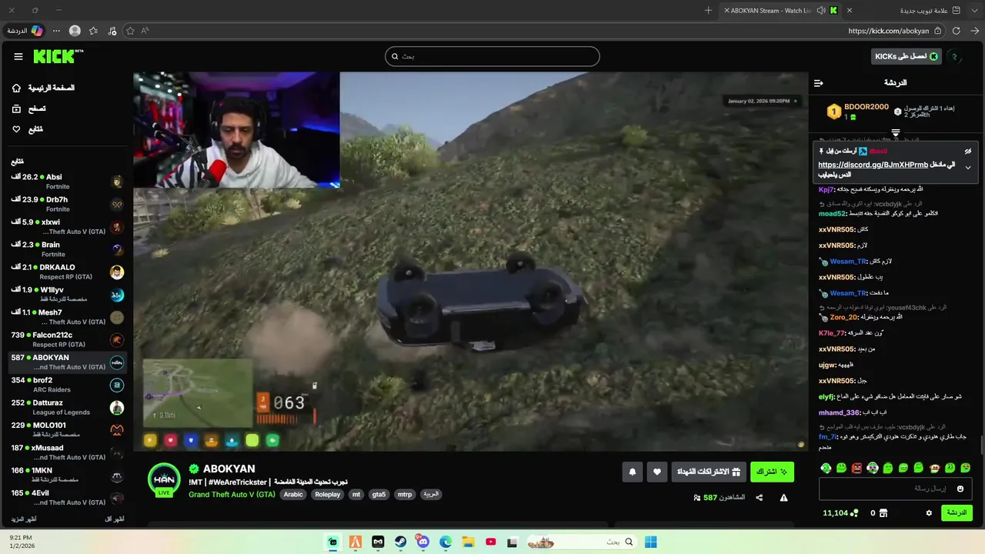Expand the pinned message chevron
Viewport: 985px width, 554px height.
[x=968, y=168]
